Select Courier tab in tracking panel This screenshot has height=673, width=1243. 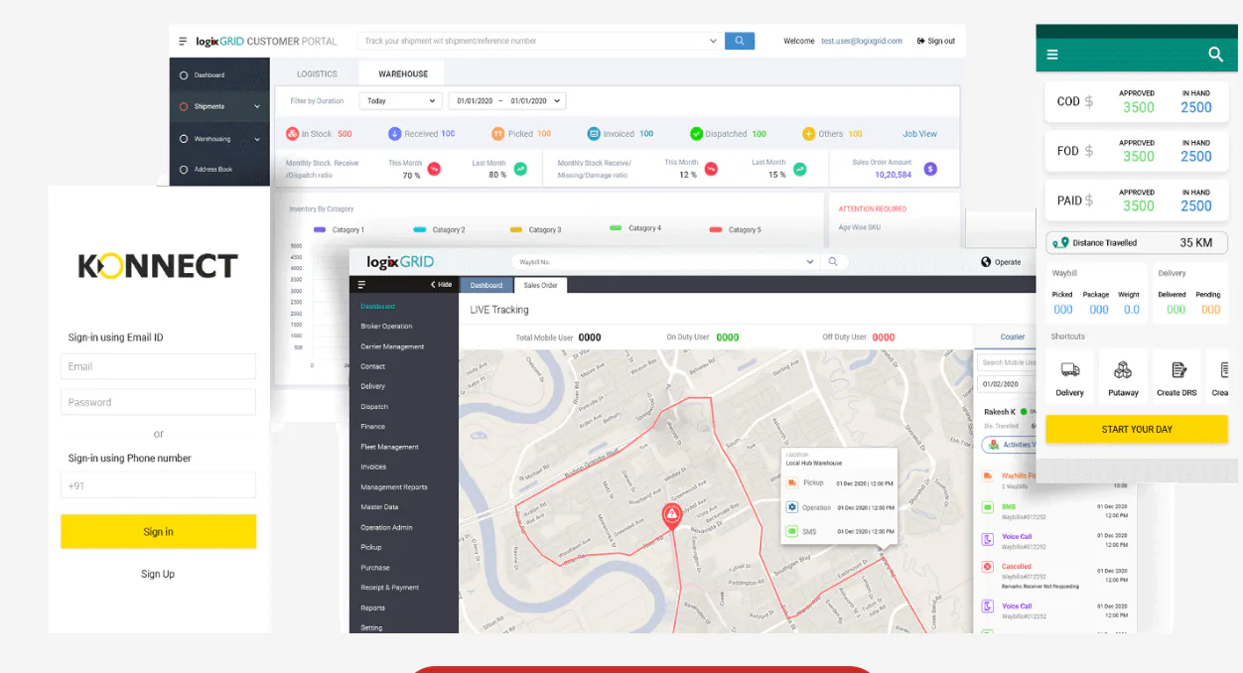1012,336
